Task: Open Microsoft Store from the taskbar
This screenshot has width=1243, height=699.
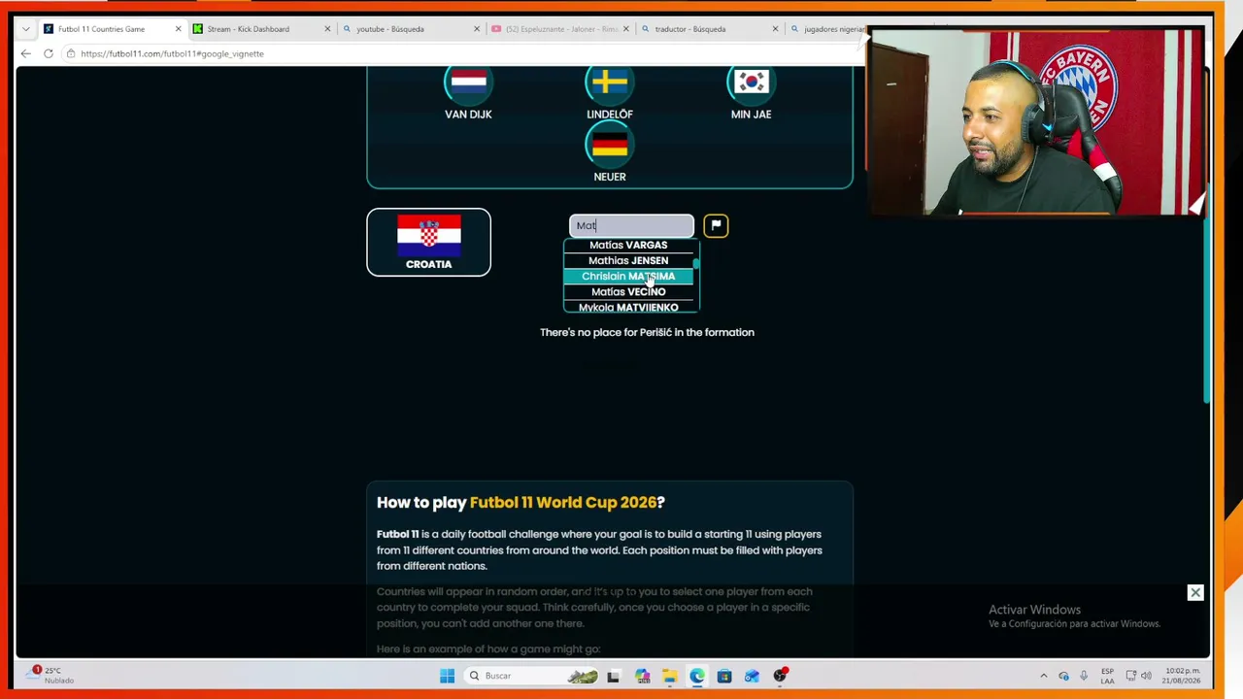Action: pyautogui.click(x=724, y=676)
